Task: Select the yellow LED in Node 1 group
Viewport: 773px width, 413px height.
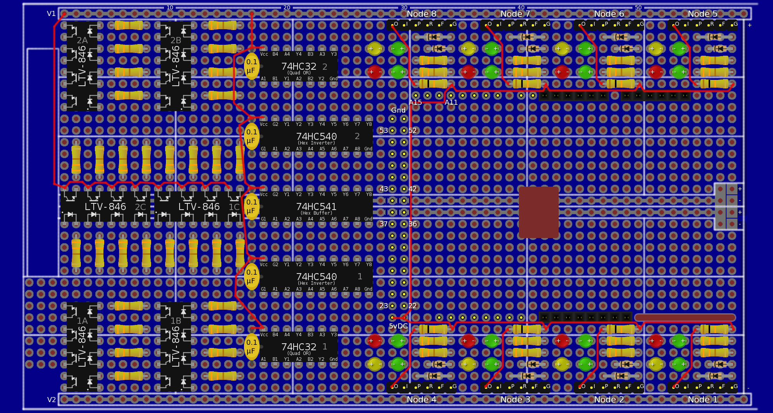Action: point(656,364)
